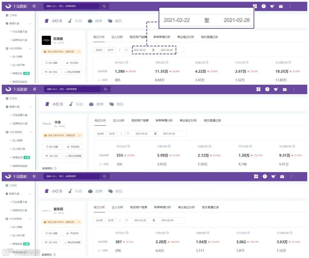Switch to the 种草舆情分析 tab for 欧莱雅
Image resolution: width=309 pixels, height=258 pixels.
[x=162, y=37]
